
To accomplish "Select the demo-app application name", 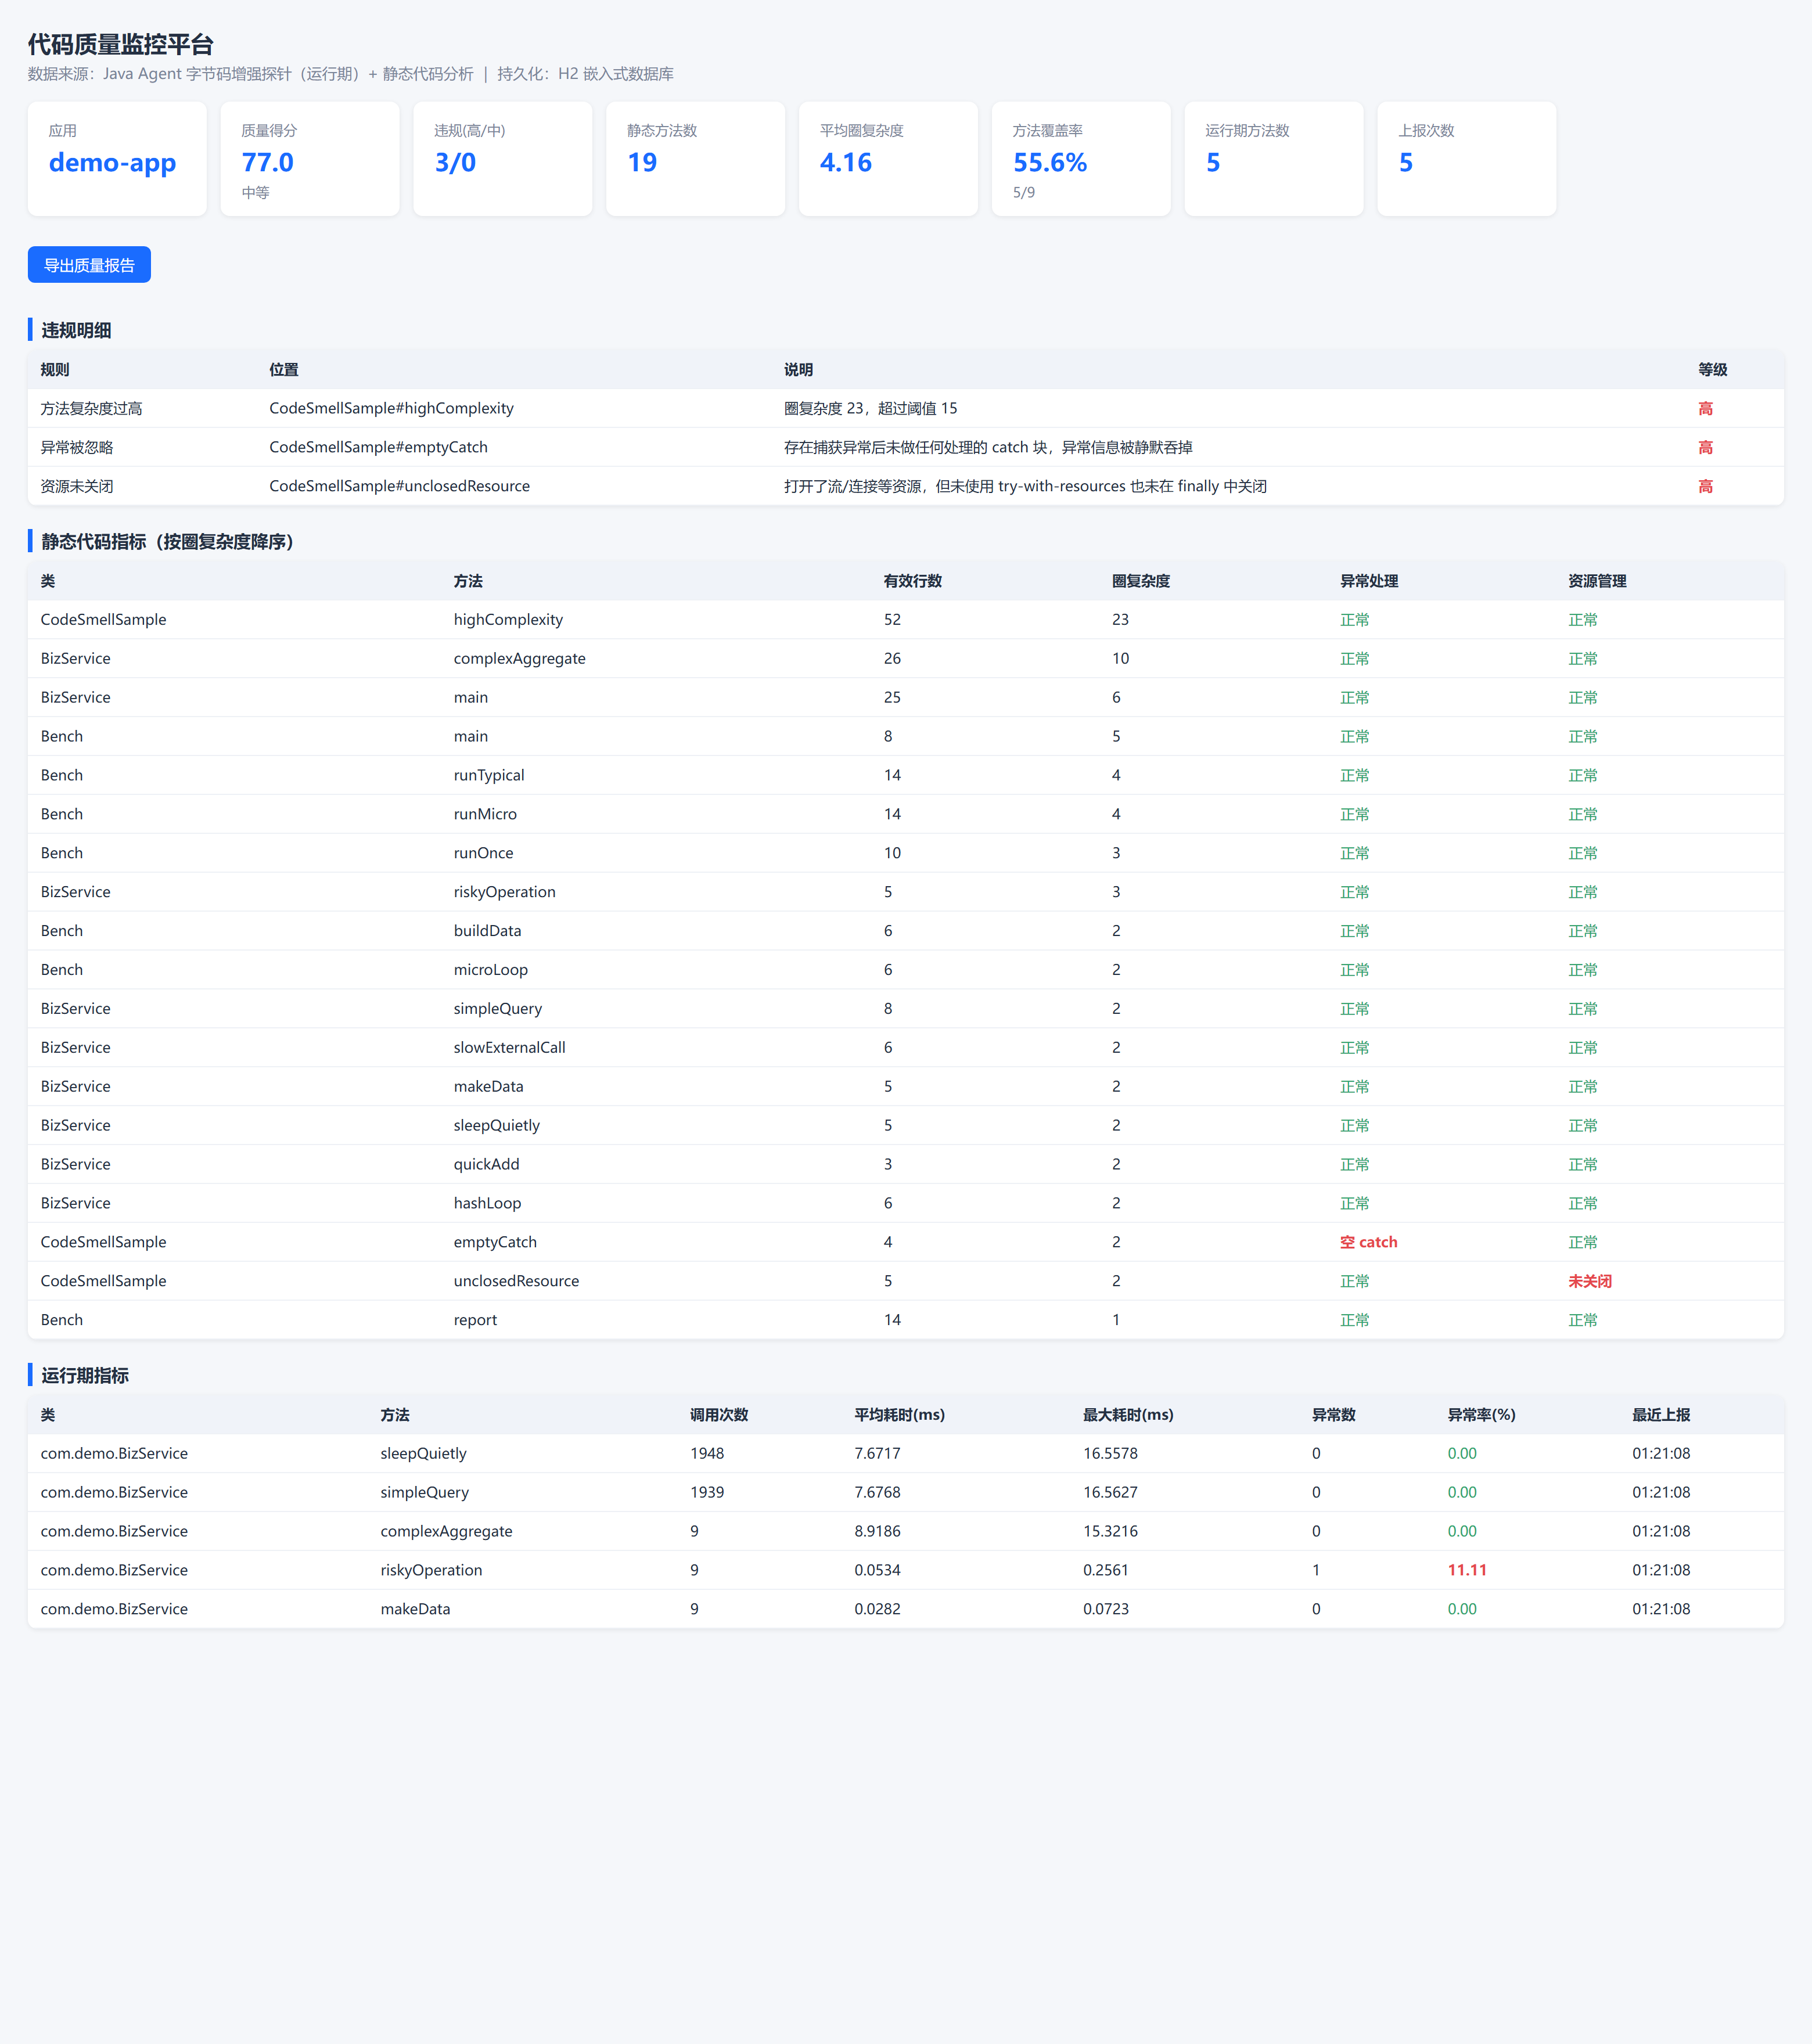I will point(112,162).
